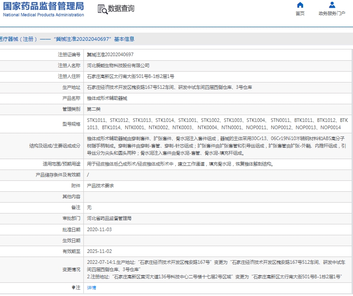Viewport: 353px width, 296px height.
Task: Click the 备注 row label
Action: click(76, 208)
